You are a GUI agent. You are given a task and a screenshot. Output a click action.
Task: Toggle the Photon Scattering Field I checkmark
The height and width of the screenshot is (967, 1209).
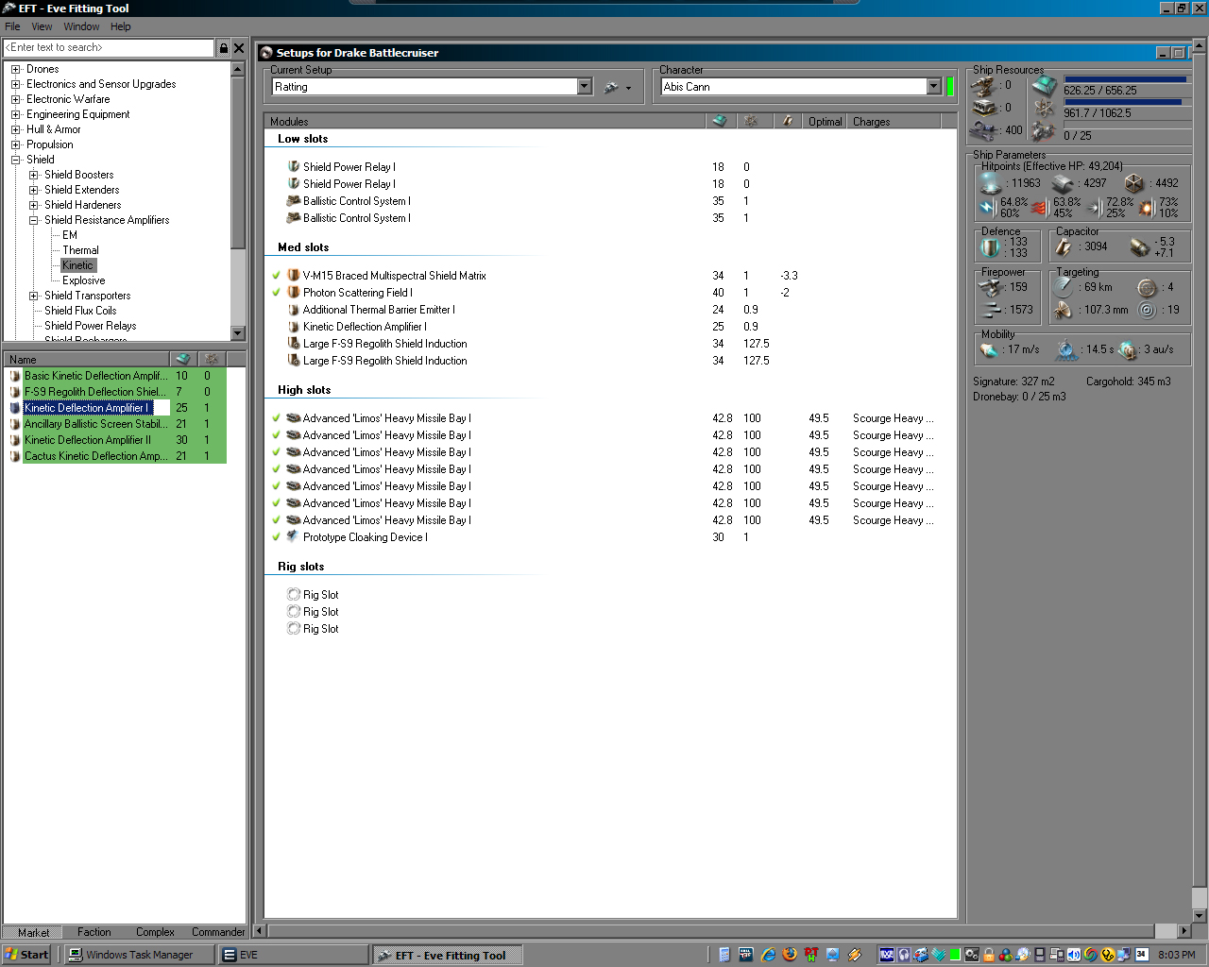[x=276, y=293]
